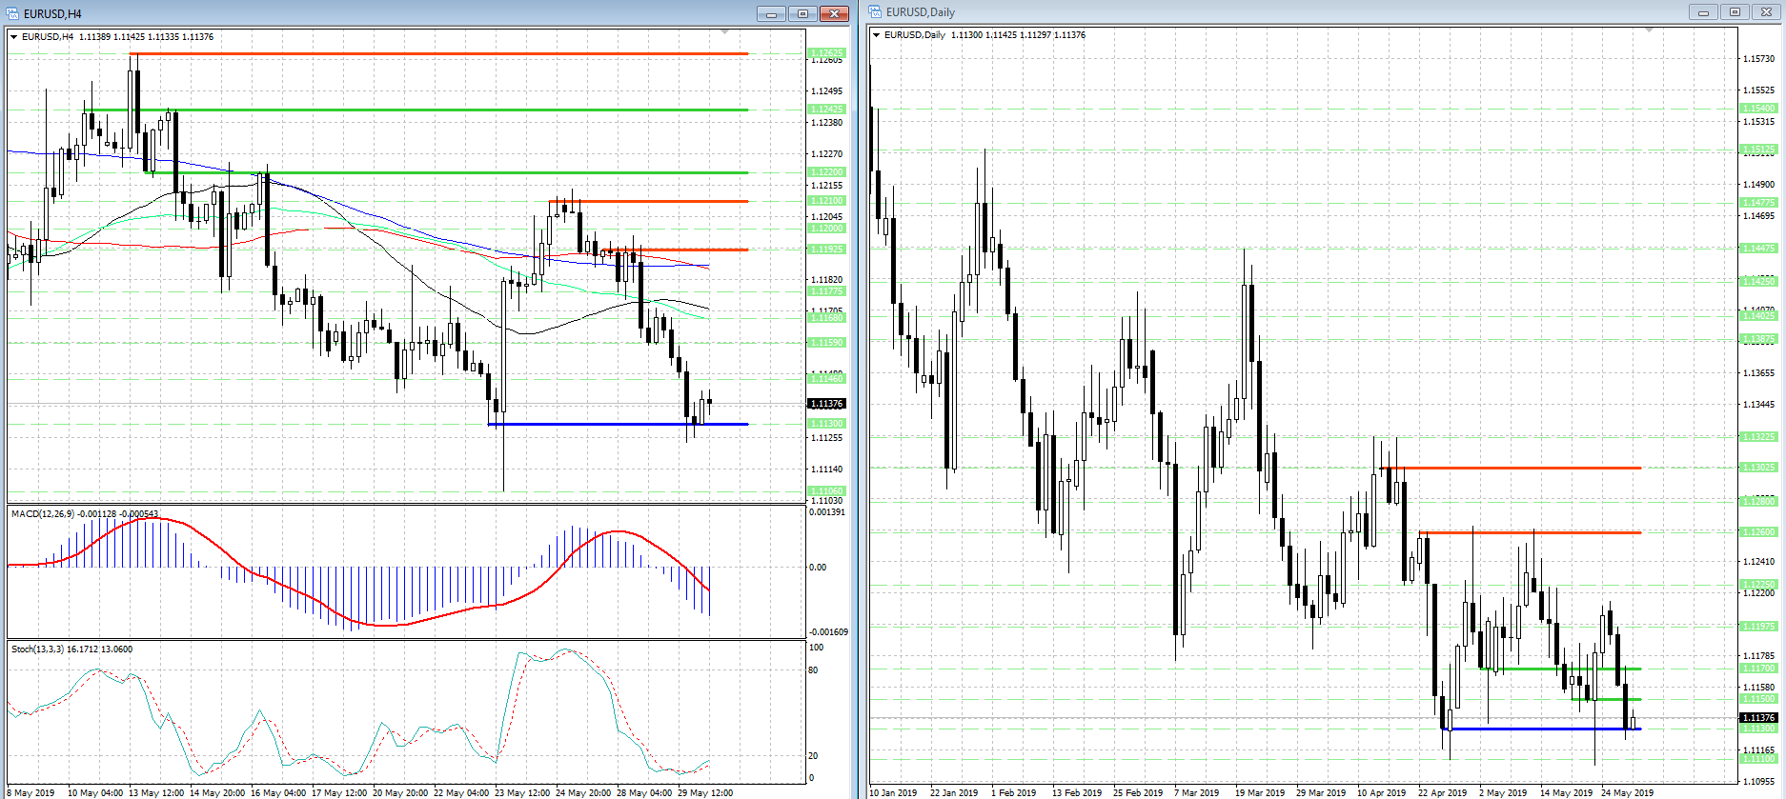Click the current price 1.11376 in Daily chart
The height and width of the screenshot is (799, 1786).
1758,718
